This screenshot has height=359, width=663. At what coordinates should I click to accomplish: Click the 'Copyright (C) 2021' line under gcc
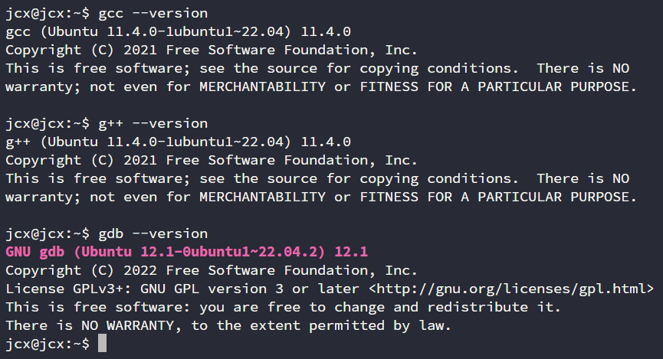211,50
